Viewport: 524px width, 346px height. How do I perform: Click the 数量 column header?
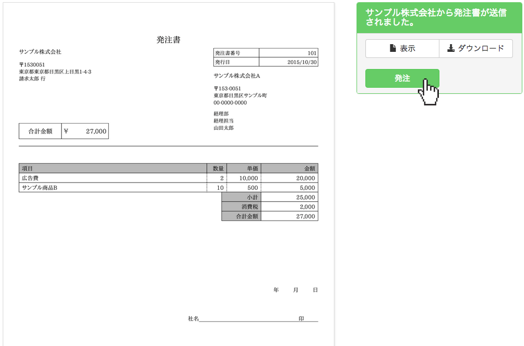coord(217,168)
